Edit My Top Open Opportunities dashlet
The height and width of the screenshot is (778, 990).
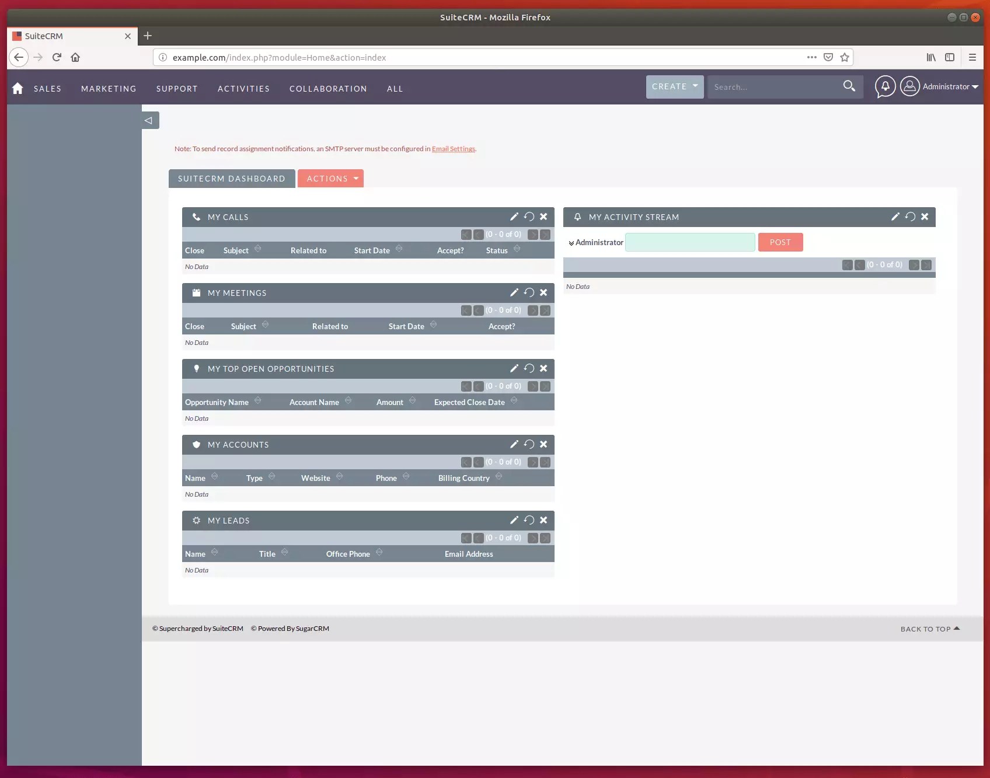point(514,368)
